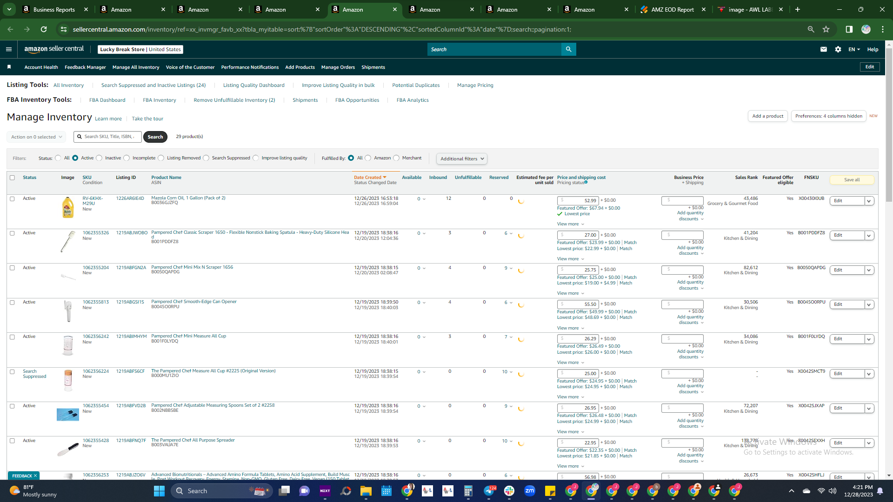
Task: Open Feedback Manager in the nav bar
Action: point(85,67)
